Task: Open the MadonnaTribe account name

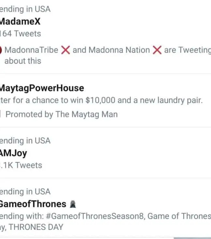Action: tap(31, 50)
